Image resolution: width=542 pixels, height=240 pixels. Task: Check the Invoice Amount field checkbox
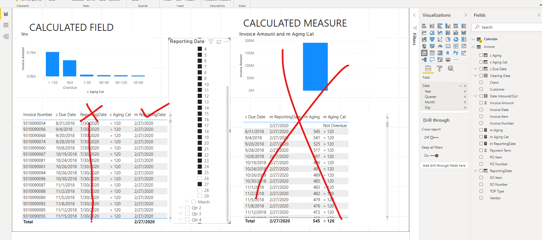[x=481, y=103]
